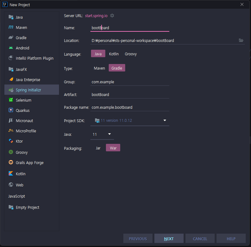Click the Web globe icon

click(x=11, y=185)
